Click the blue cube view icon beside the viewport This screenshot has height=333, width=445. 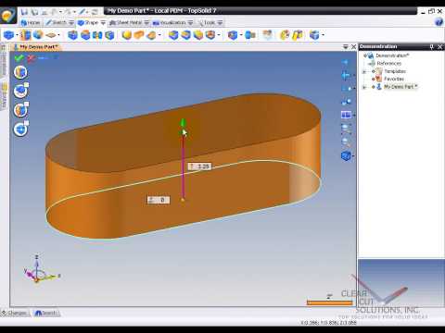pos(346,155)
